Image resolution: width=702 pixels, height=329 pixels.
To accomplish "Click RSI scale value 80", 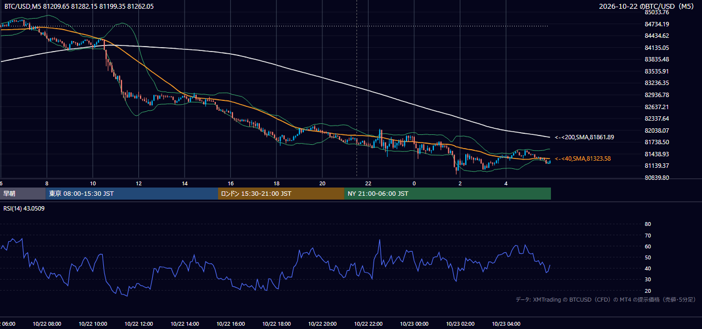I will click(x=648, y=224).
